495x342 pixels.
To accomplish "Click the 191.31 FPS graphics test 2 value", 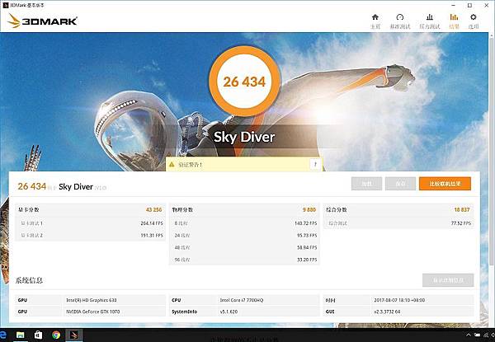I will pos(152,236).
